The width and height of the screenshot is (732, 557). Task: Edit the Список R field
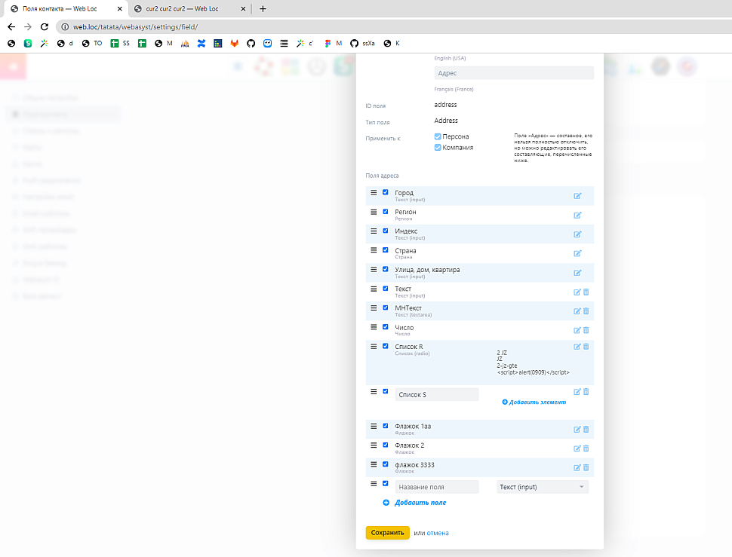click(x=577, y=347)
